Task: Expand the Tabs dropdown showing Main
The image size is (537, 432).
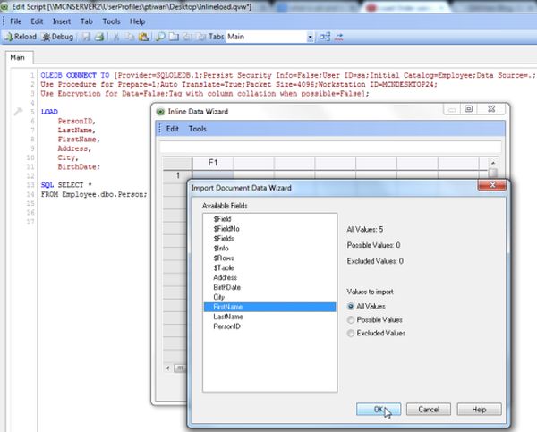Action: [x=311, y=37]
